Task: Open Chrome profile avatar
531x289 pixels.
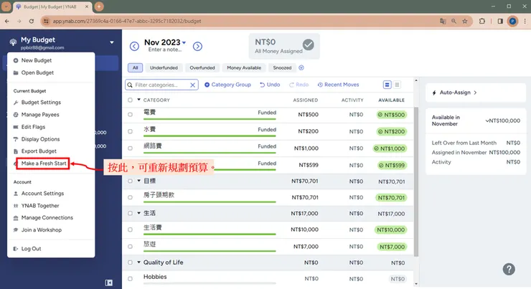Action: [513, 21]
